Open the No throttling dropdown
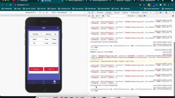 (62, 13)
